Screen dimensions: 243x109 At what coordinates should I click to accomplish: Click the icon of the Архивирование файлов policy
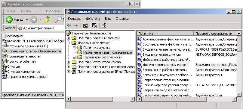[x=140, y=39]
